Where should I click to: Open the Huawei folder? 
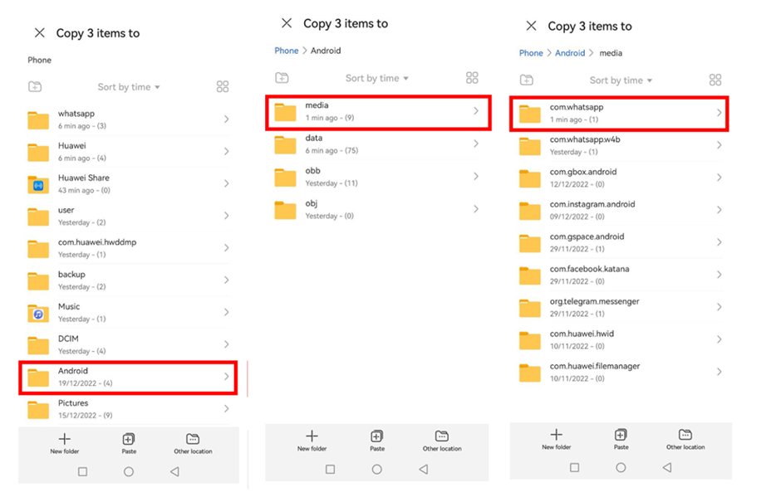(129, 151)
